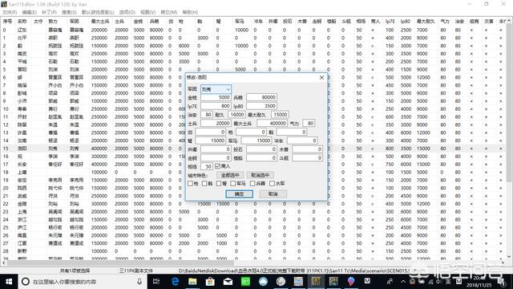The height and width of the screenshot is (289, 513).
Task: Tick the 军马 city feature checkbox
Action: coord(233,184)
